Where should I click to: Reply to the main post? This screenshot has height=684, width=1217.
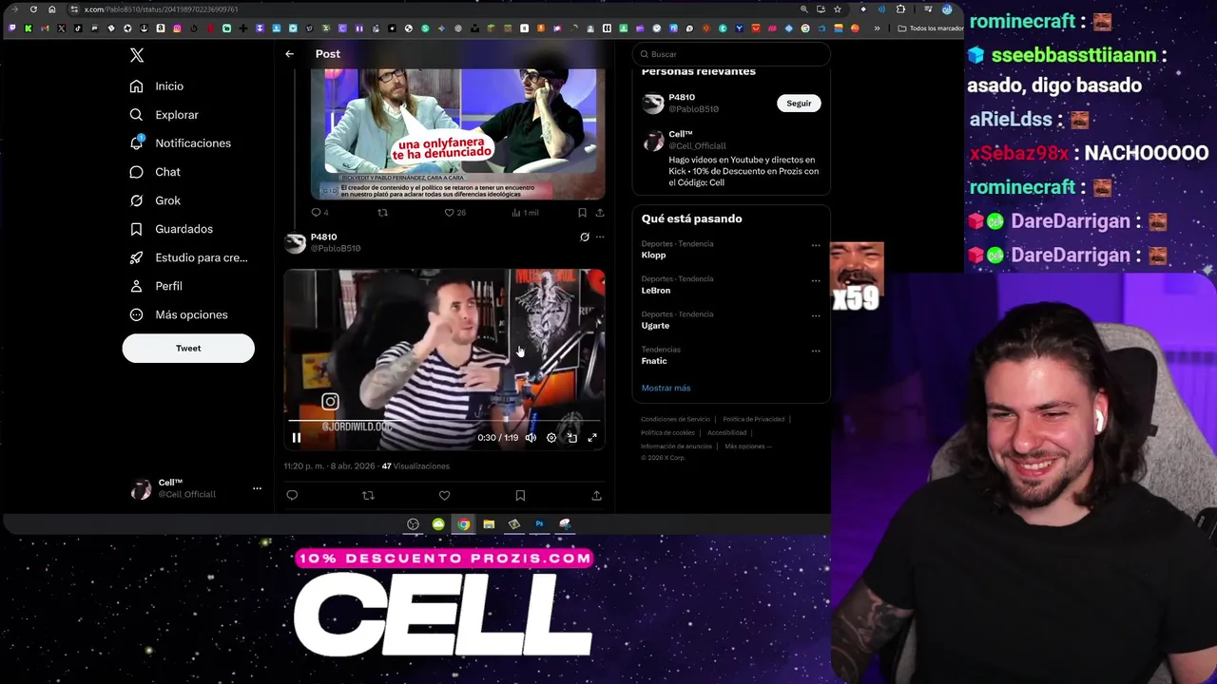(292, 495)
